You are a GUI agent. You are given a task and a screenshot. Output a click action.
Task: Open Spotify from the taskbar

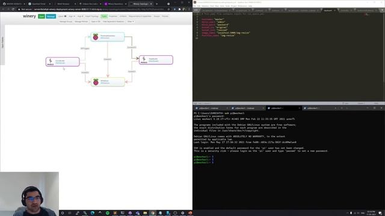pyautogui.click(x=108, y=213)
